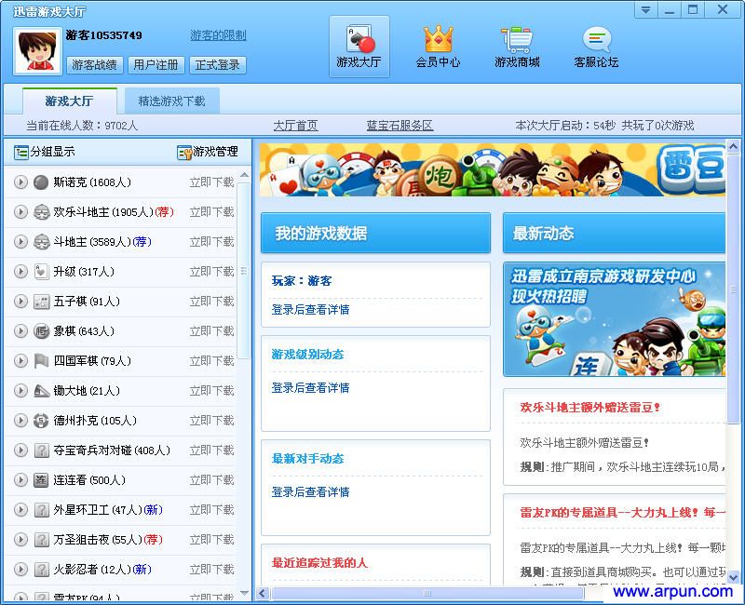Image resolution: width=745 pixels, height=605 pixels.
Task: Click the 连连看 tile icon
Action: (41, 480)
